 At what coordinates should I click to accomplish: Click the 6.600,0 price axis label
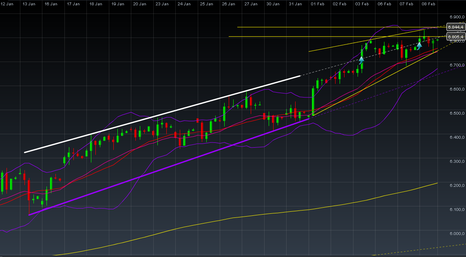click(x=457, y=89)
